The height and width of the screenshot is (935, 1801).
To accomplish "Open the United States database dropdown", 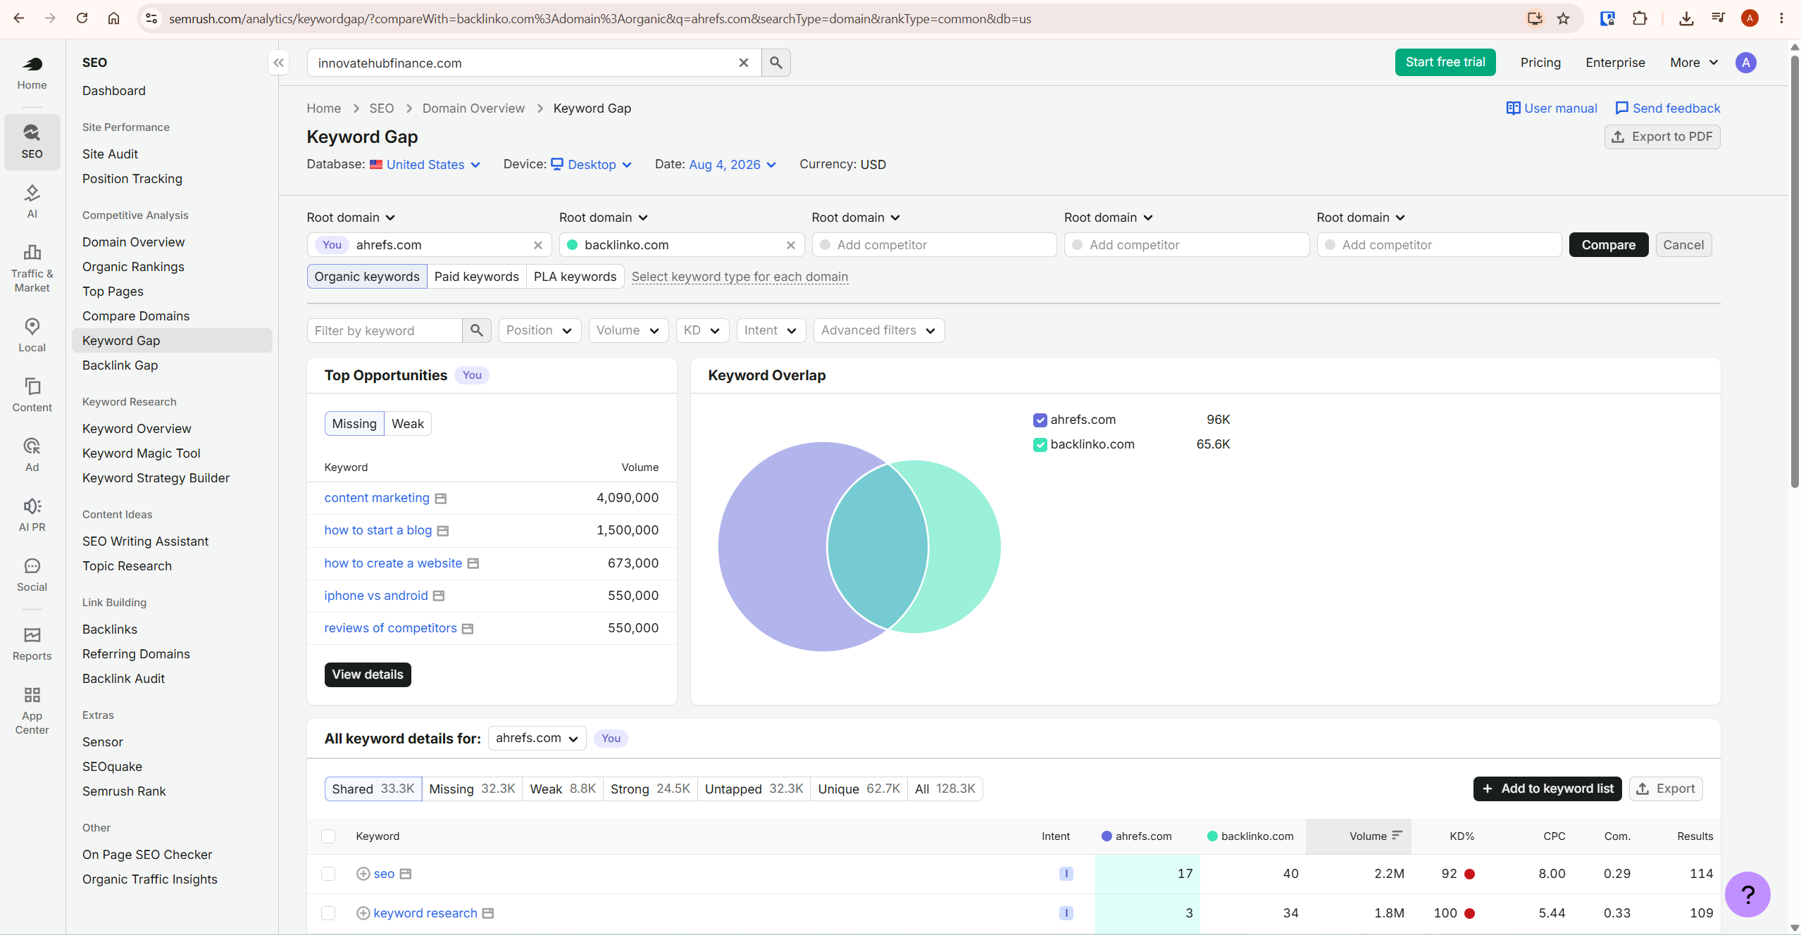I will 425,165.
